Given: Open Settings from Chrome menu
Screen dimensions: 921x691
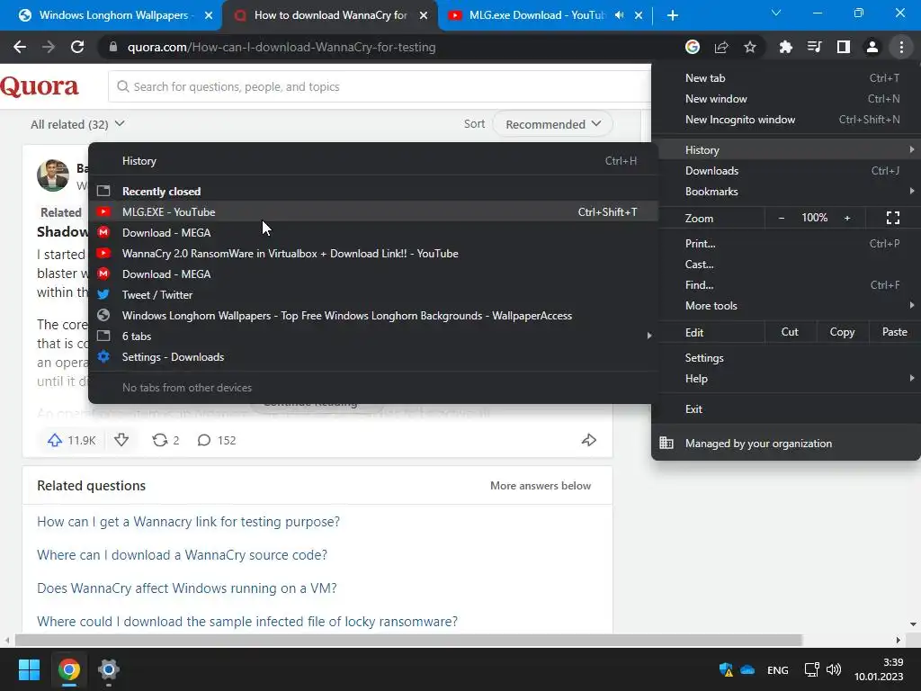Looking at the screenshot, I should coord(786,358).
